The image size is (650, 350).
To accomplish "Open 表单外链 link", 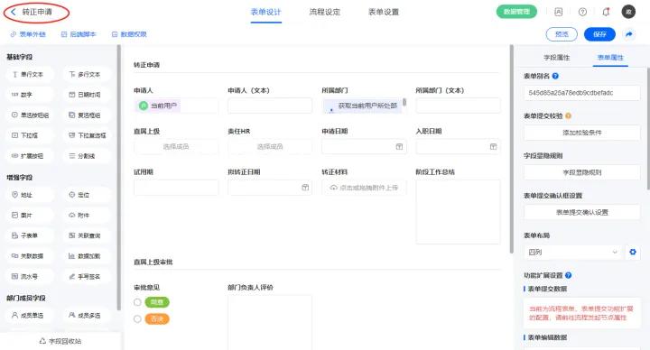I will pos(28,34).
